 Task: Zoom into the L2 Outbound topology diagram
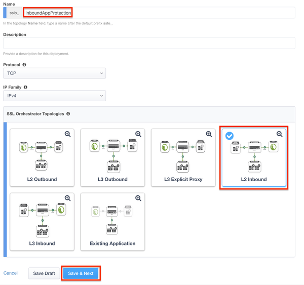[x=67, y=134]
